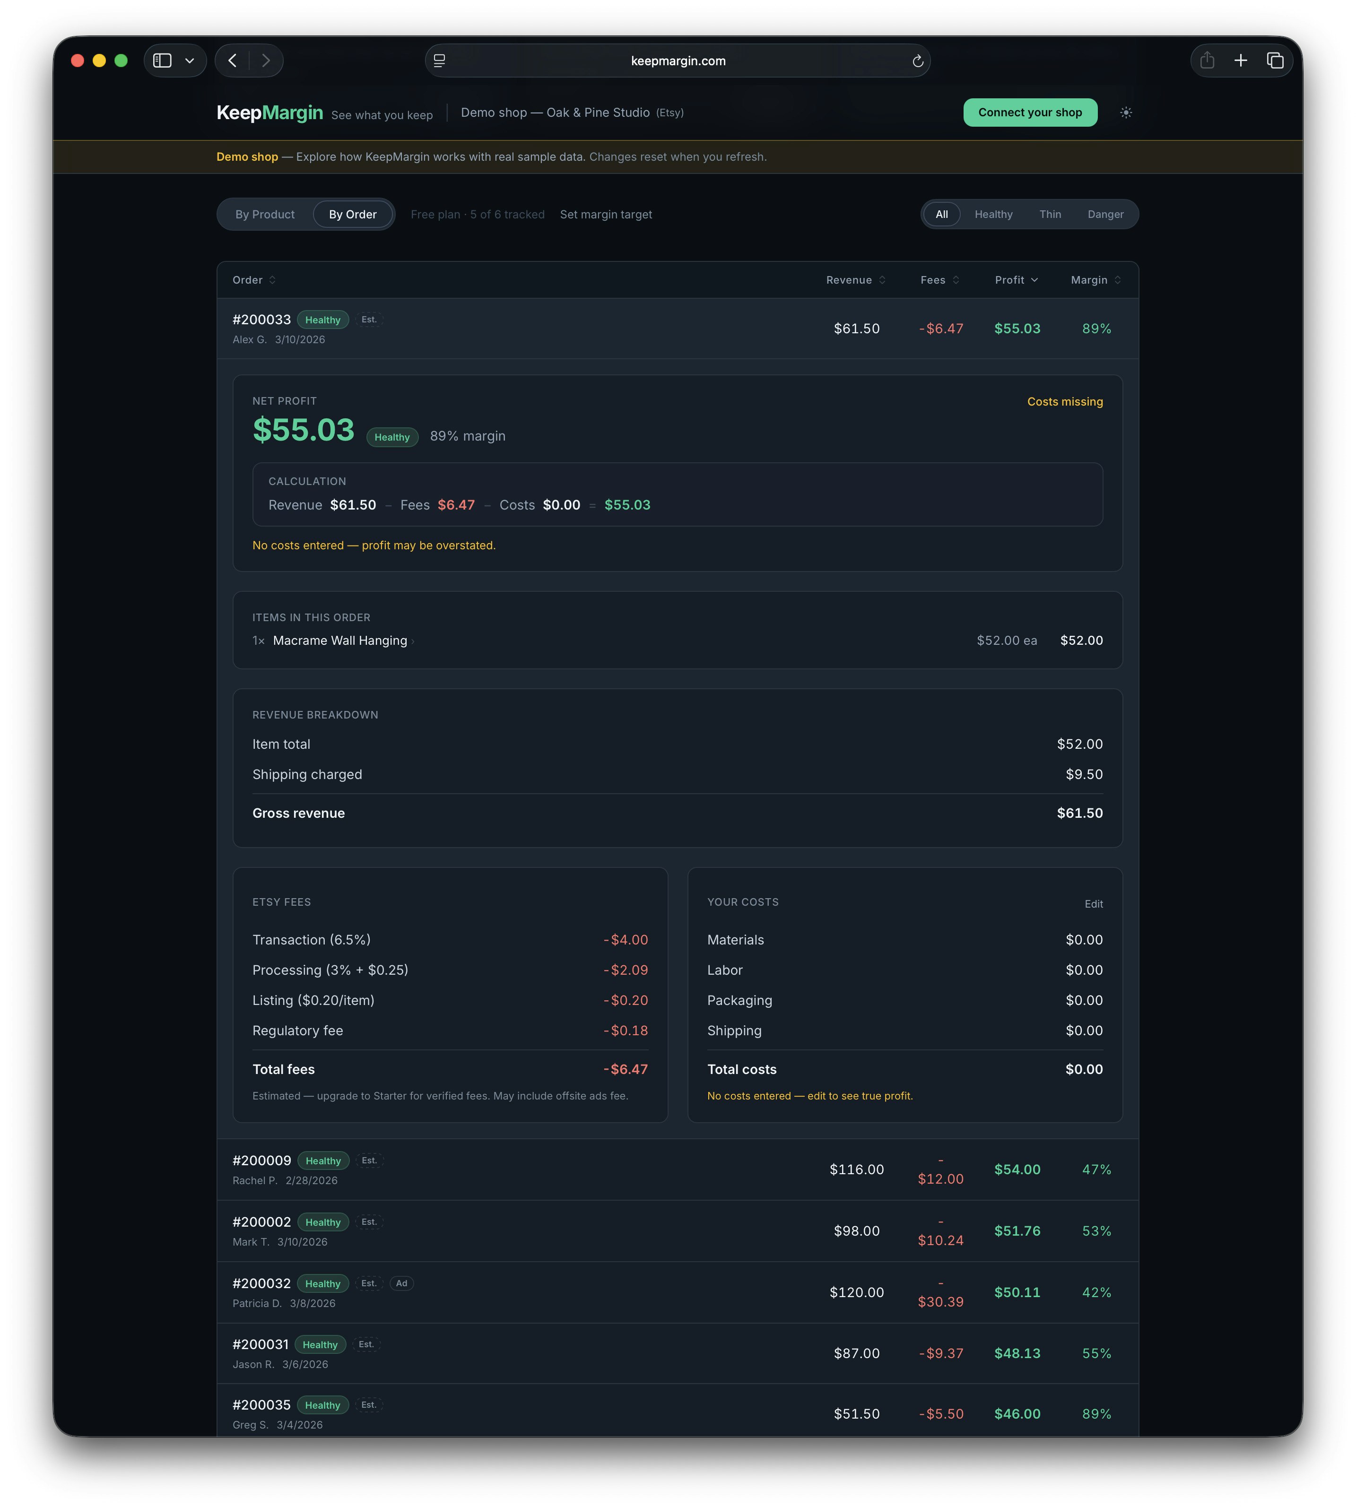Open the sidebar options dropdown chevron
The width and height of the screenshot is (1356, 1507).
click(190, 61)
